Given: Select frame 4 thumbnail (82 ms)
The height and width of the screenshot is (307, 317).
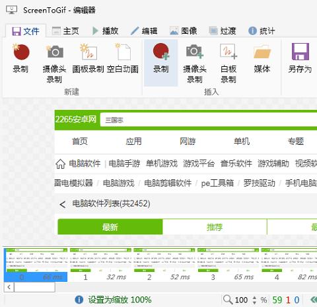Looking at the screenshot, I should (x=289, y=265).
